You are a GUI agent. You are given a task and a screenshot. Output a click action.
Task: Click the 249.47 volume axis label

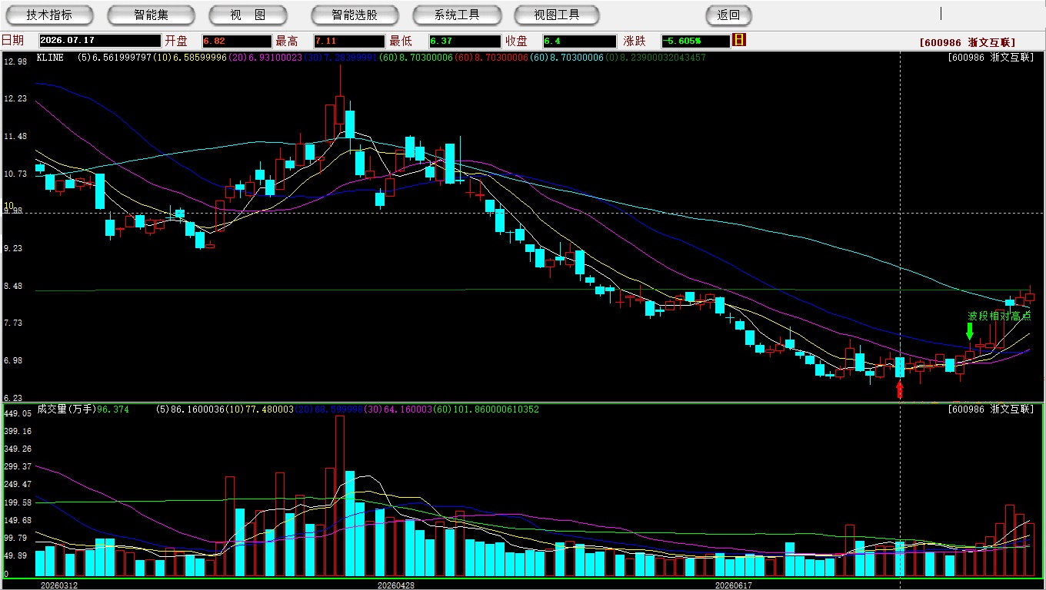18,484
